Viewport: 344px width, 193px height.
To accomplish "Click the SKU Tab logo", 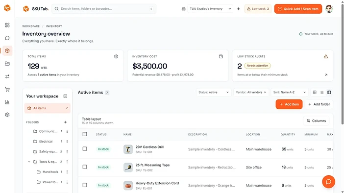I will pos(36,9).
